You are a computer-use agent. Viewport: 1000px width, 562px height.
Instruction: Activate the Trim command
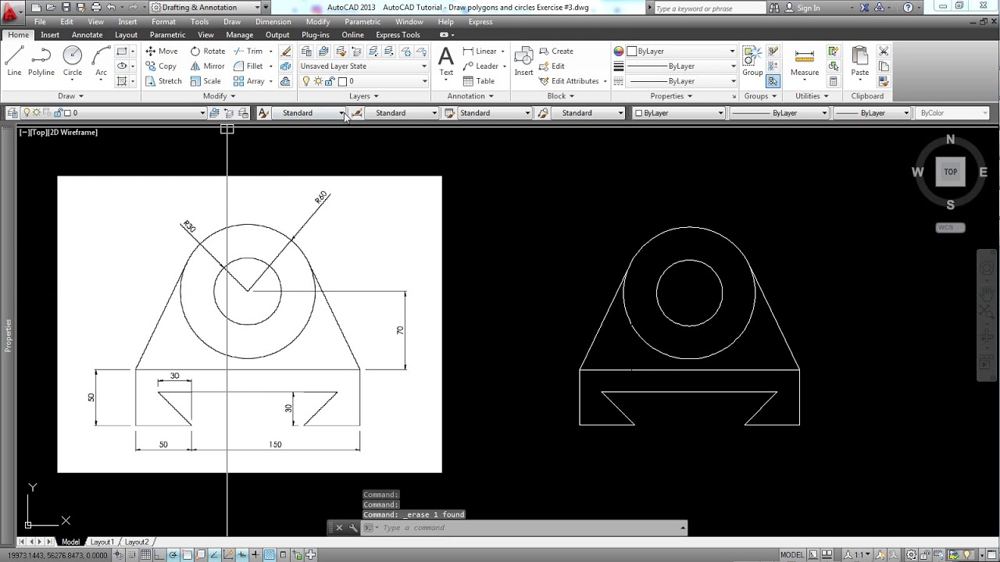coord(248,52)
